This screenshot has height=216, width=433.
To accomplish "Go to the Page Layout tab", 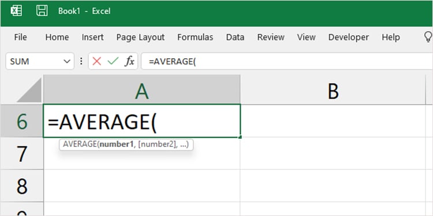I will tap(140, 37).
